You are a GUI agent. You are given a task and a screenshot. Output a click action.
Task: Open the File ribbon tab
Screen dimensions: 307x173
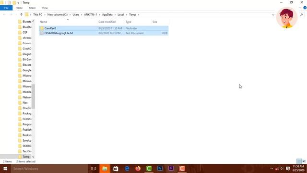[x=6, y=8]
